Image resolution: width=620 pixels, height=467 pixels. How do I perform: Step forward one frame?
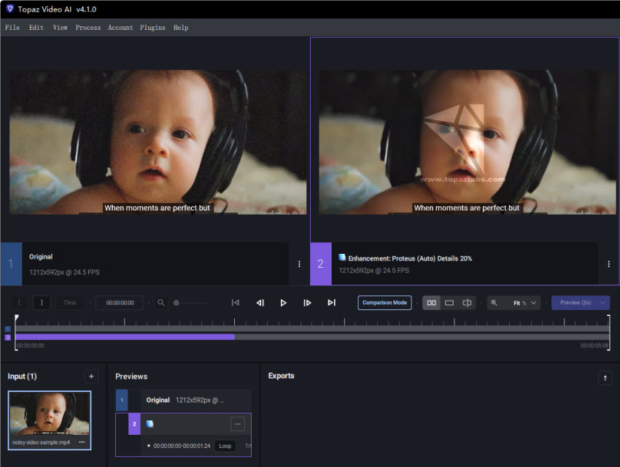307,303
